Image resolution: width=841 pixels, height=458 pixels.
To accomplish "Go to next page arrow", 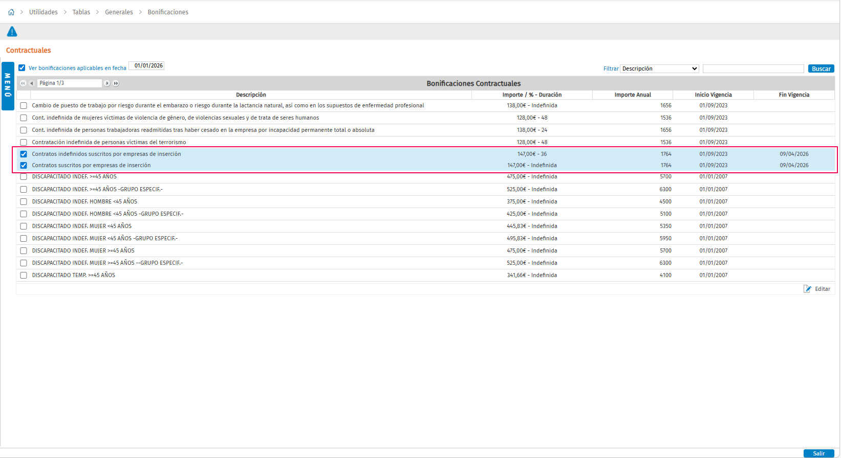I will point(107,83).
